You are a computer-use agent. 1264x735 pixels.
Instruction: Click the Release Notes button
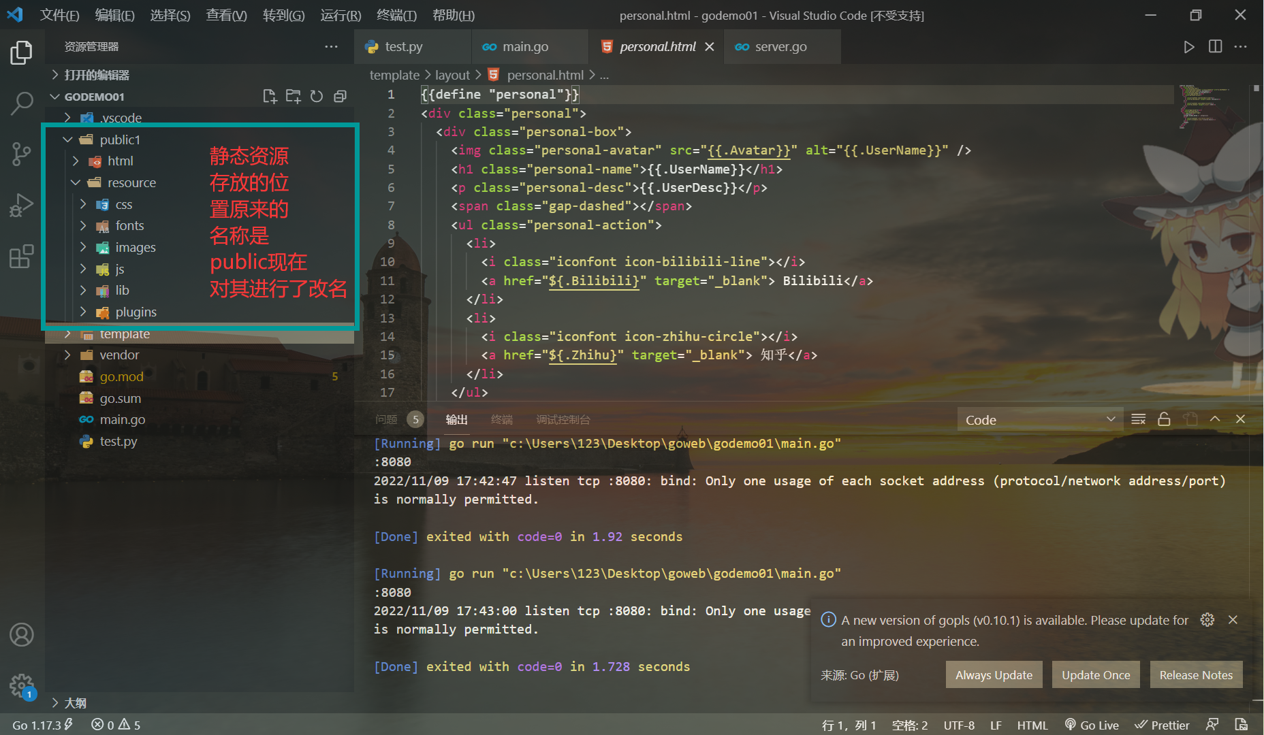(x=1196, y=674)
